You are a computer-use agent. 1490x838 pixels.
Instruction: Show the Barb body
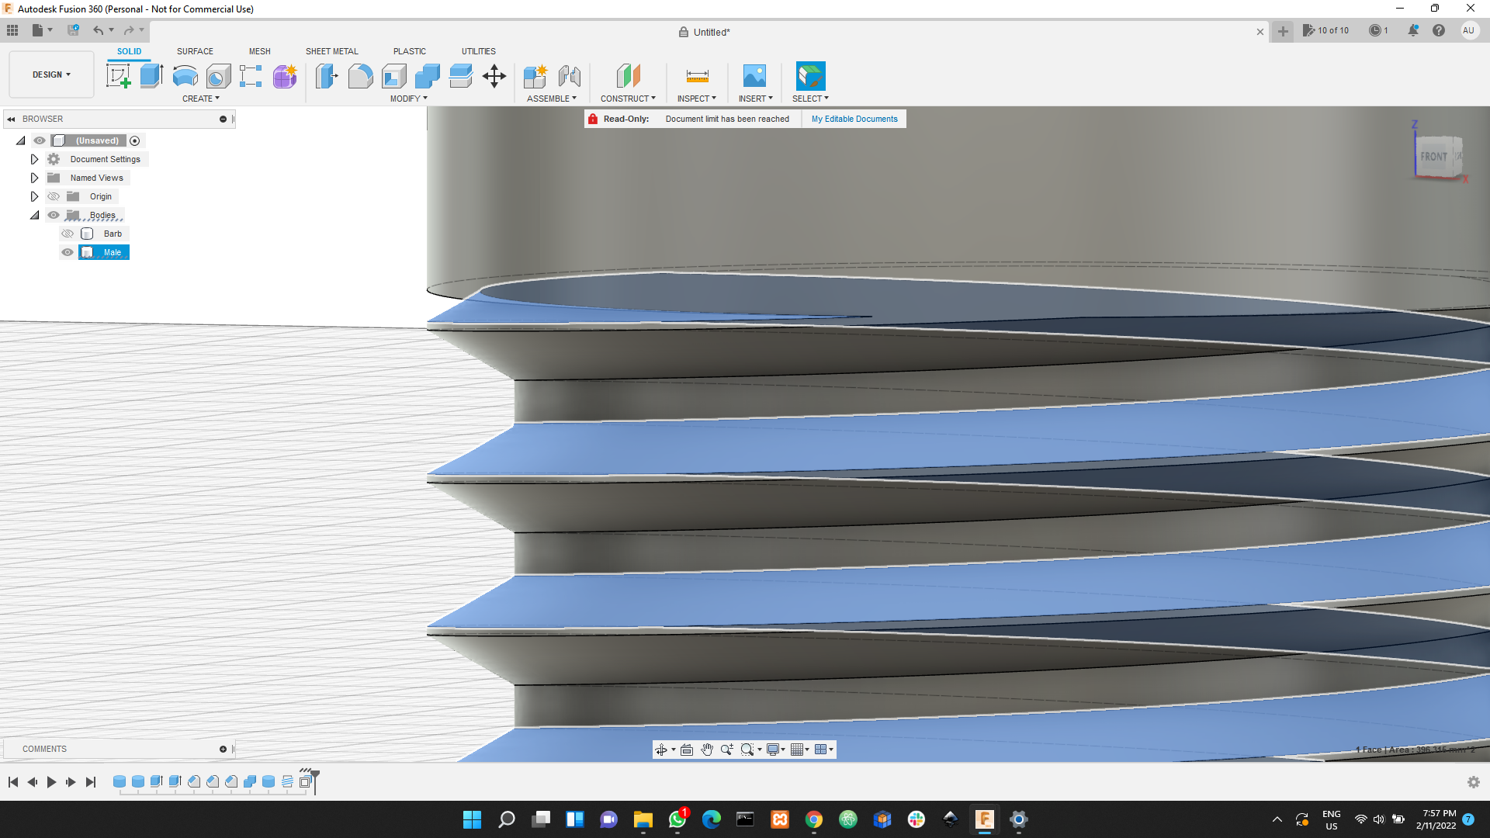pos(68,234)
